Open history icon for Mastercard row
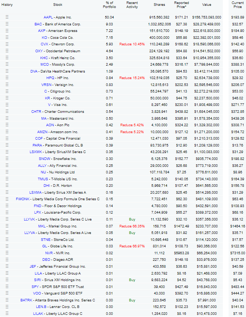The height and width of the screenshot is (317, 246). [x=7, y=118]
